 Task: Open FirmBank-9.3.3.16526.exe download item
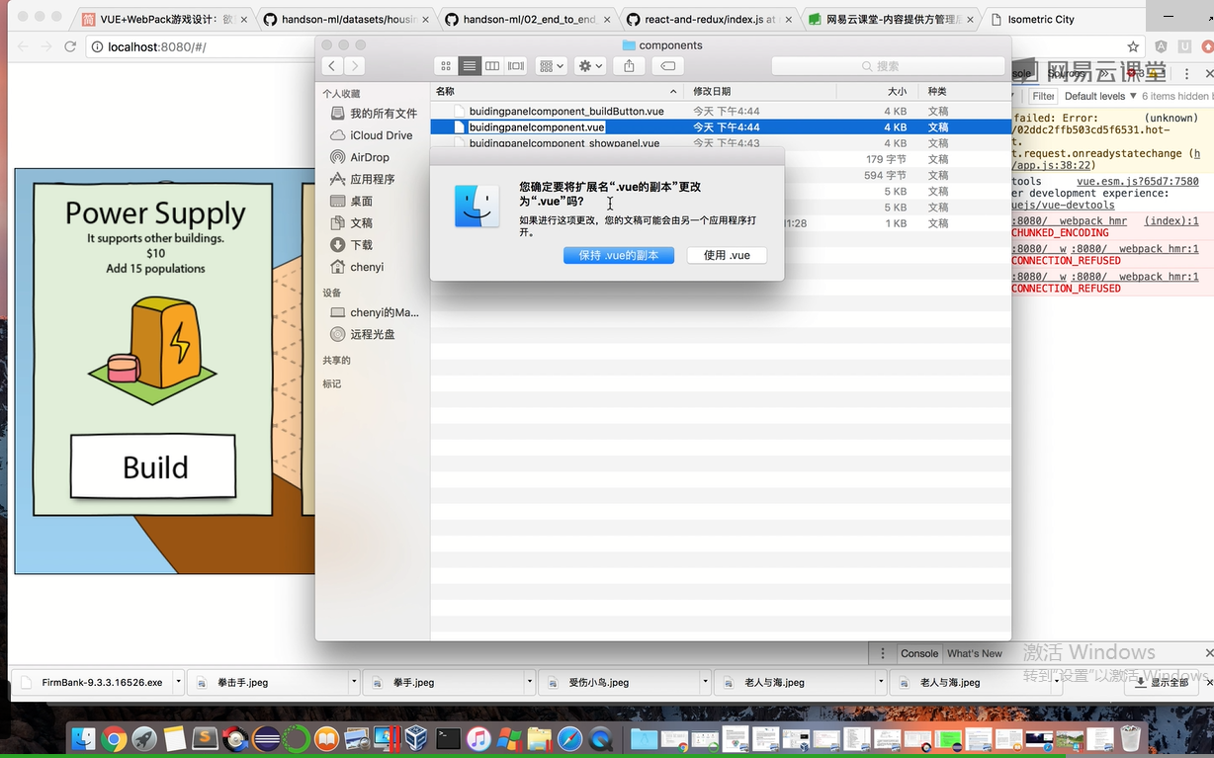coord(94,682)
